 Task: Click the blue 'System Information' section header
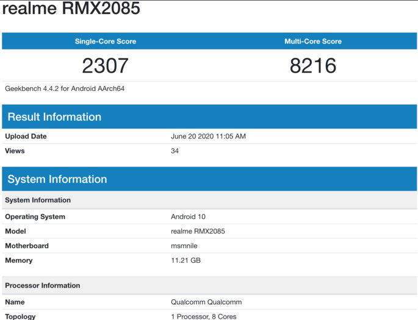pos(209,179)
